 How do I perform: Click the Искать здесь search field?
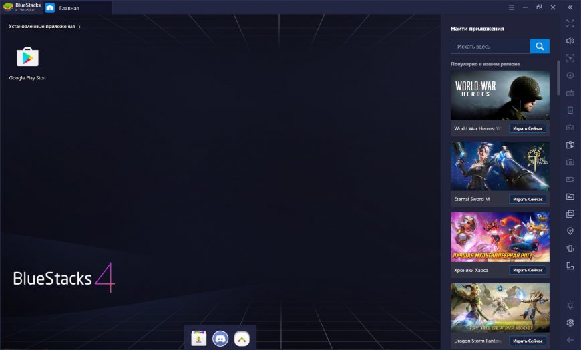491,46
